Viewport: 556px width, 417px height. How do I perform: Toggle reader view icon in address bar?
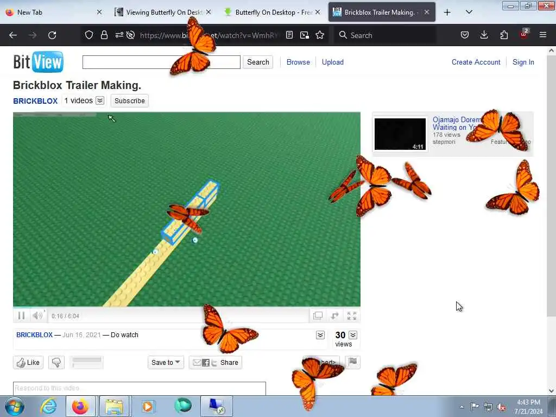point(289,35)
